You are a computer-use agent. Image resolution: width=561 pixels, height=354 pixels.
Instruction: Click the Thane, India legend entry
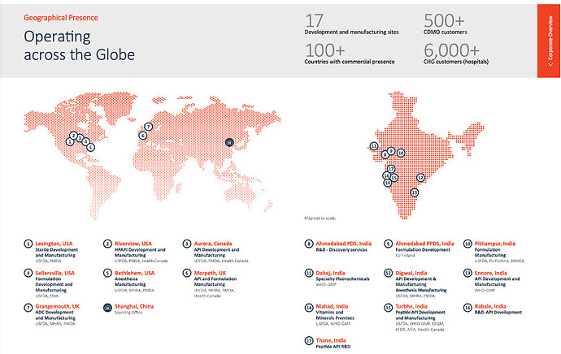(x=331, y=340)
